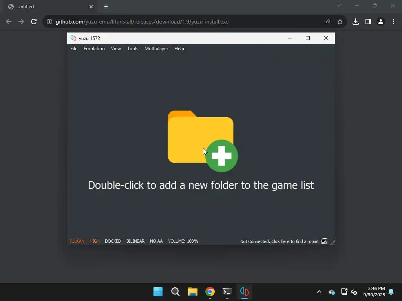The image size is (402, 301).
Task: Show hidden system tray icons
Action: (x=319, y=292)
